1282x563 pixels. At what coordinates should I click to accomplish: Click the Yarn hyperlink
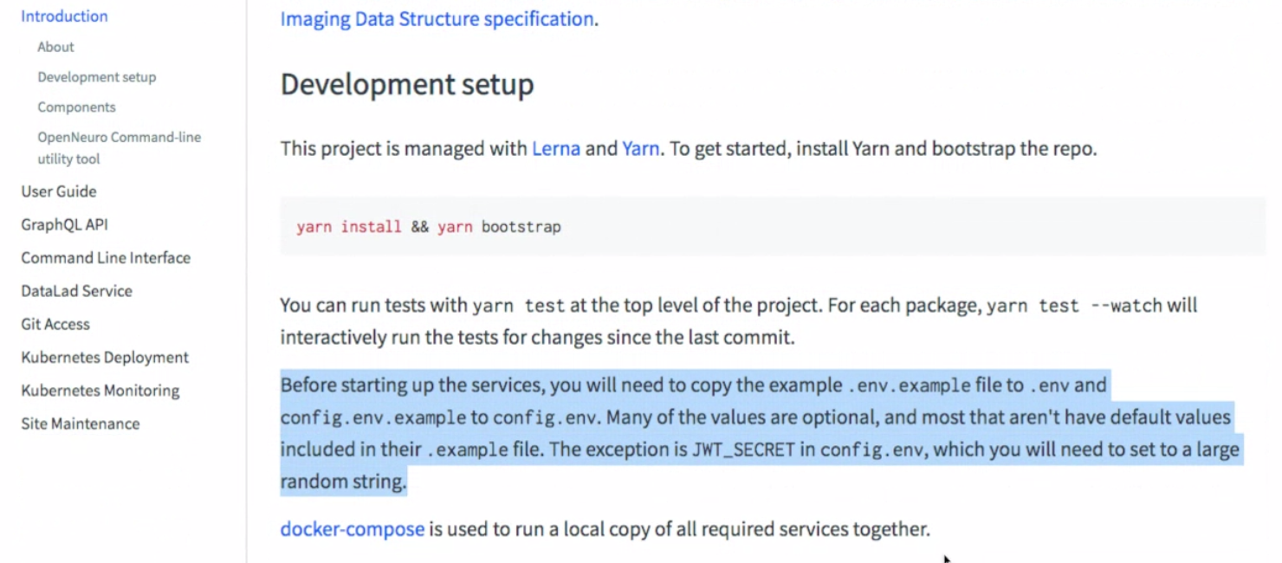[x=639, y=148]
